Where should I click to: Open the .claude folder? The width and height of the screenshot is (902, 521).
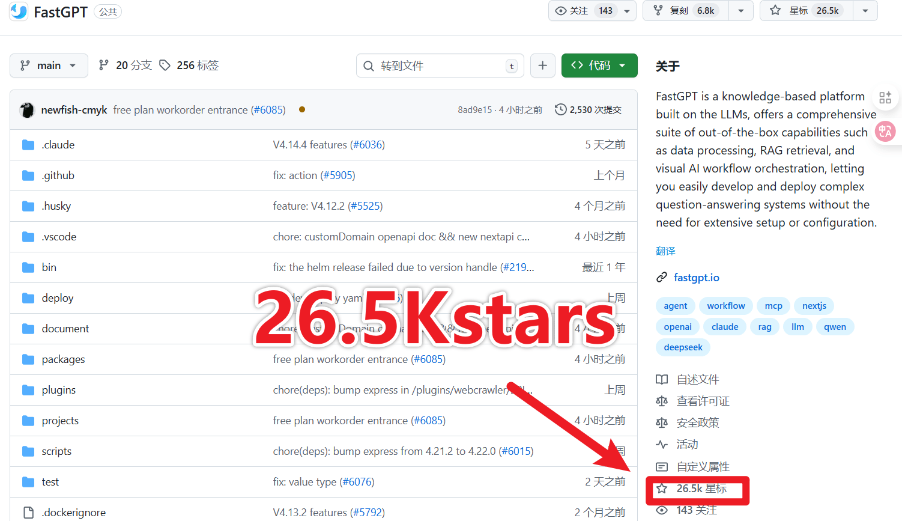click(x=58, y=144)
